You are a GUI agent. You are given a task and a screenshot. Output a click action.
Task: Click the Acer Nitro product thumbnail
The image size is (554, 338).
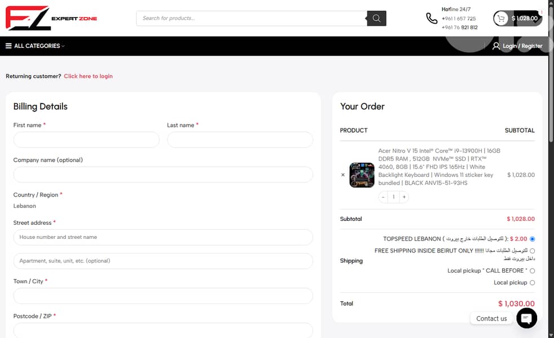(x=362, y=175)
